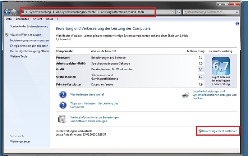Open Was bedeuten diese Werte? link
Screen dimensions: 248x156
pos(87,95)
